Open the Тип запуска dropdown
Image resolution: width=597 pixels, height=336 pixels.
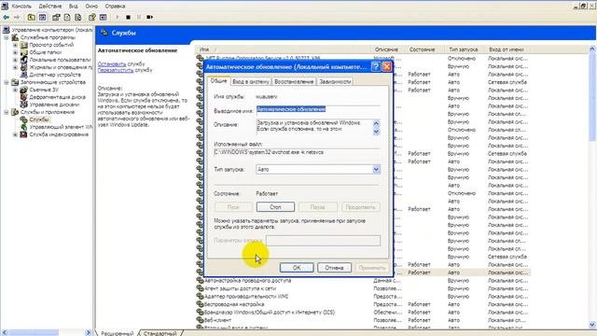point(376,170)
